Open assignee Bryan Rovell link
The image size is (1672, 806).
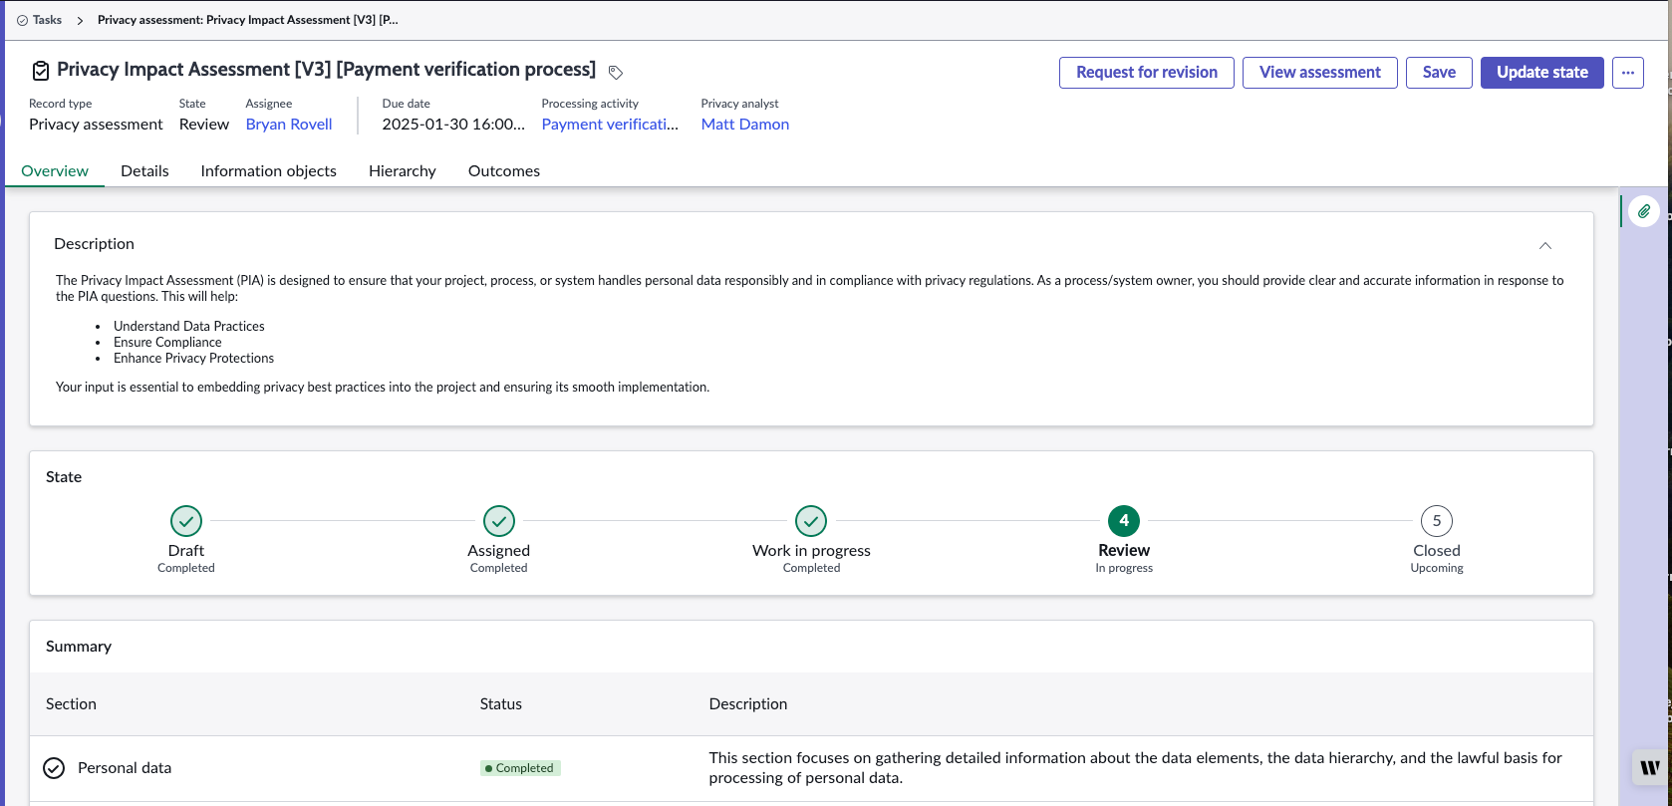[289, 124]
